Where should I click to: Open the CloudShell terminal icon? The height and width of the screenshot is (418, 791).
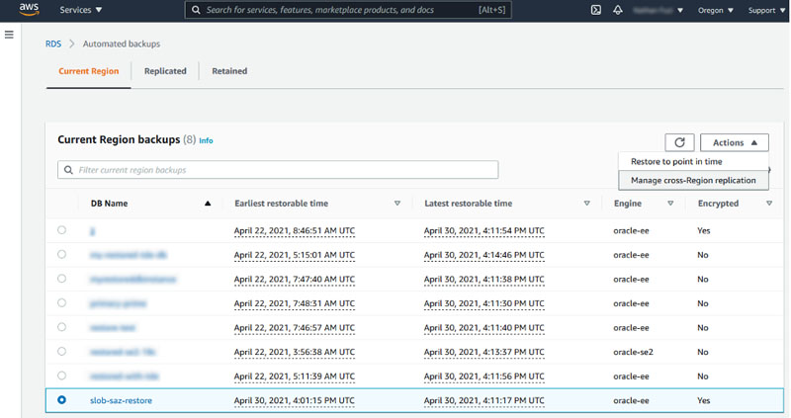(596, 10)
